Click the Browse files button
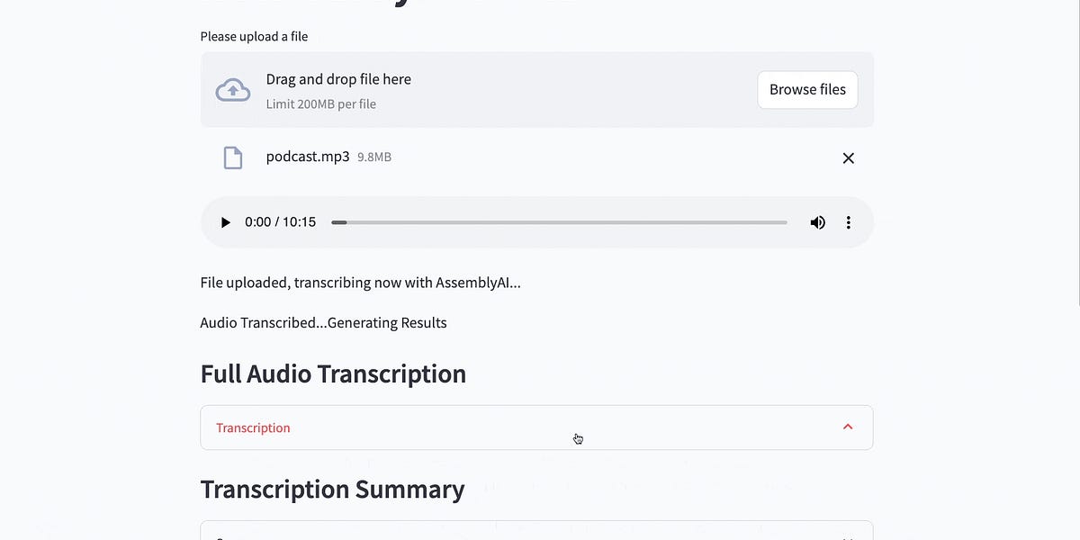This screenshot has height=540, width=1080. 807,90
